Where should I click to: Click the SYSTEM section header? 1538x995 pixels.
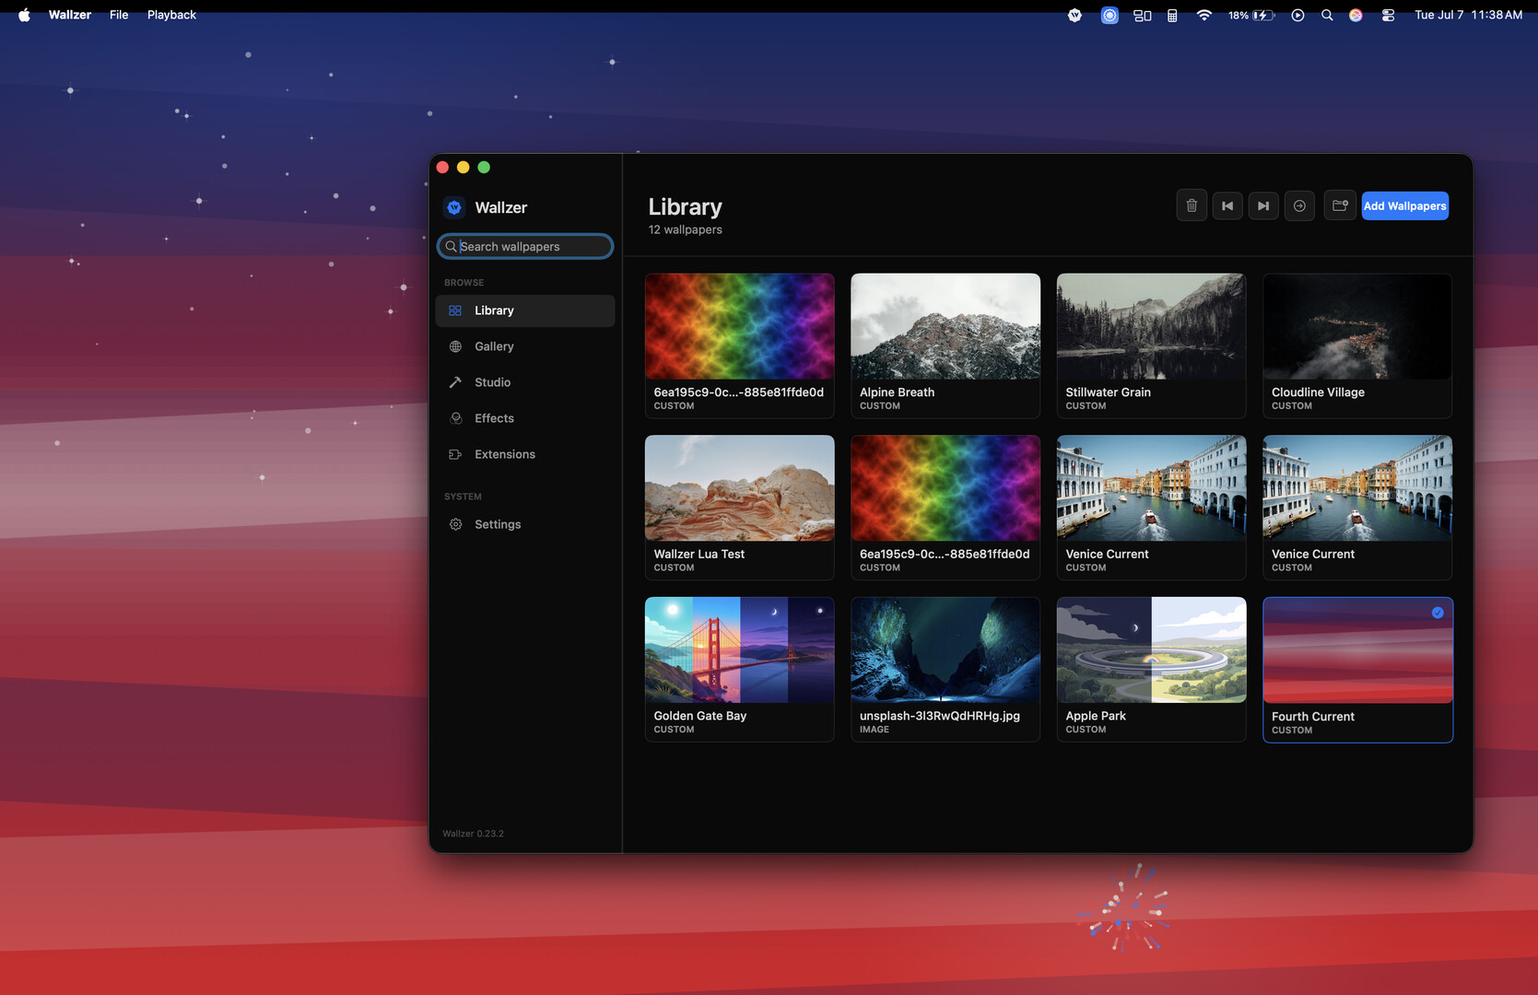click(x=463, y=497)
